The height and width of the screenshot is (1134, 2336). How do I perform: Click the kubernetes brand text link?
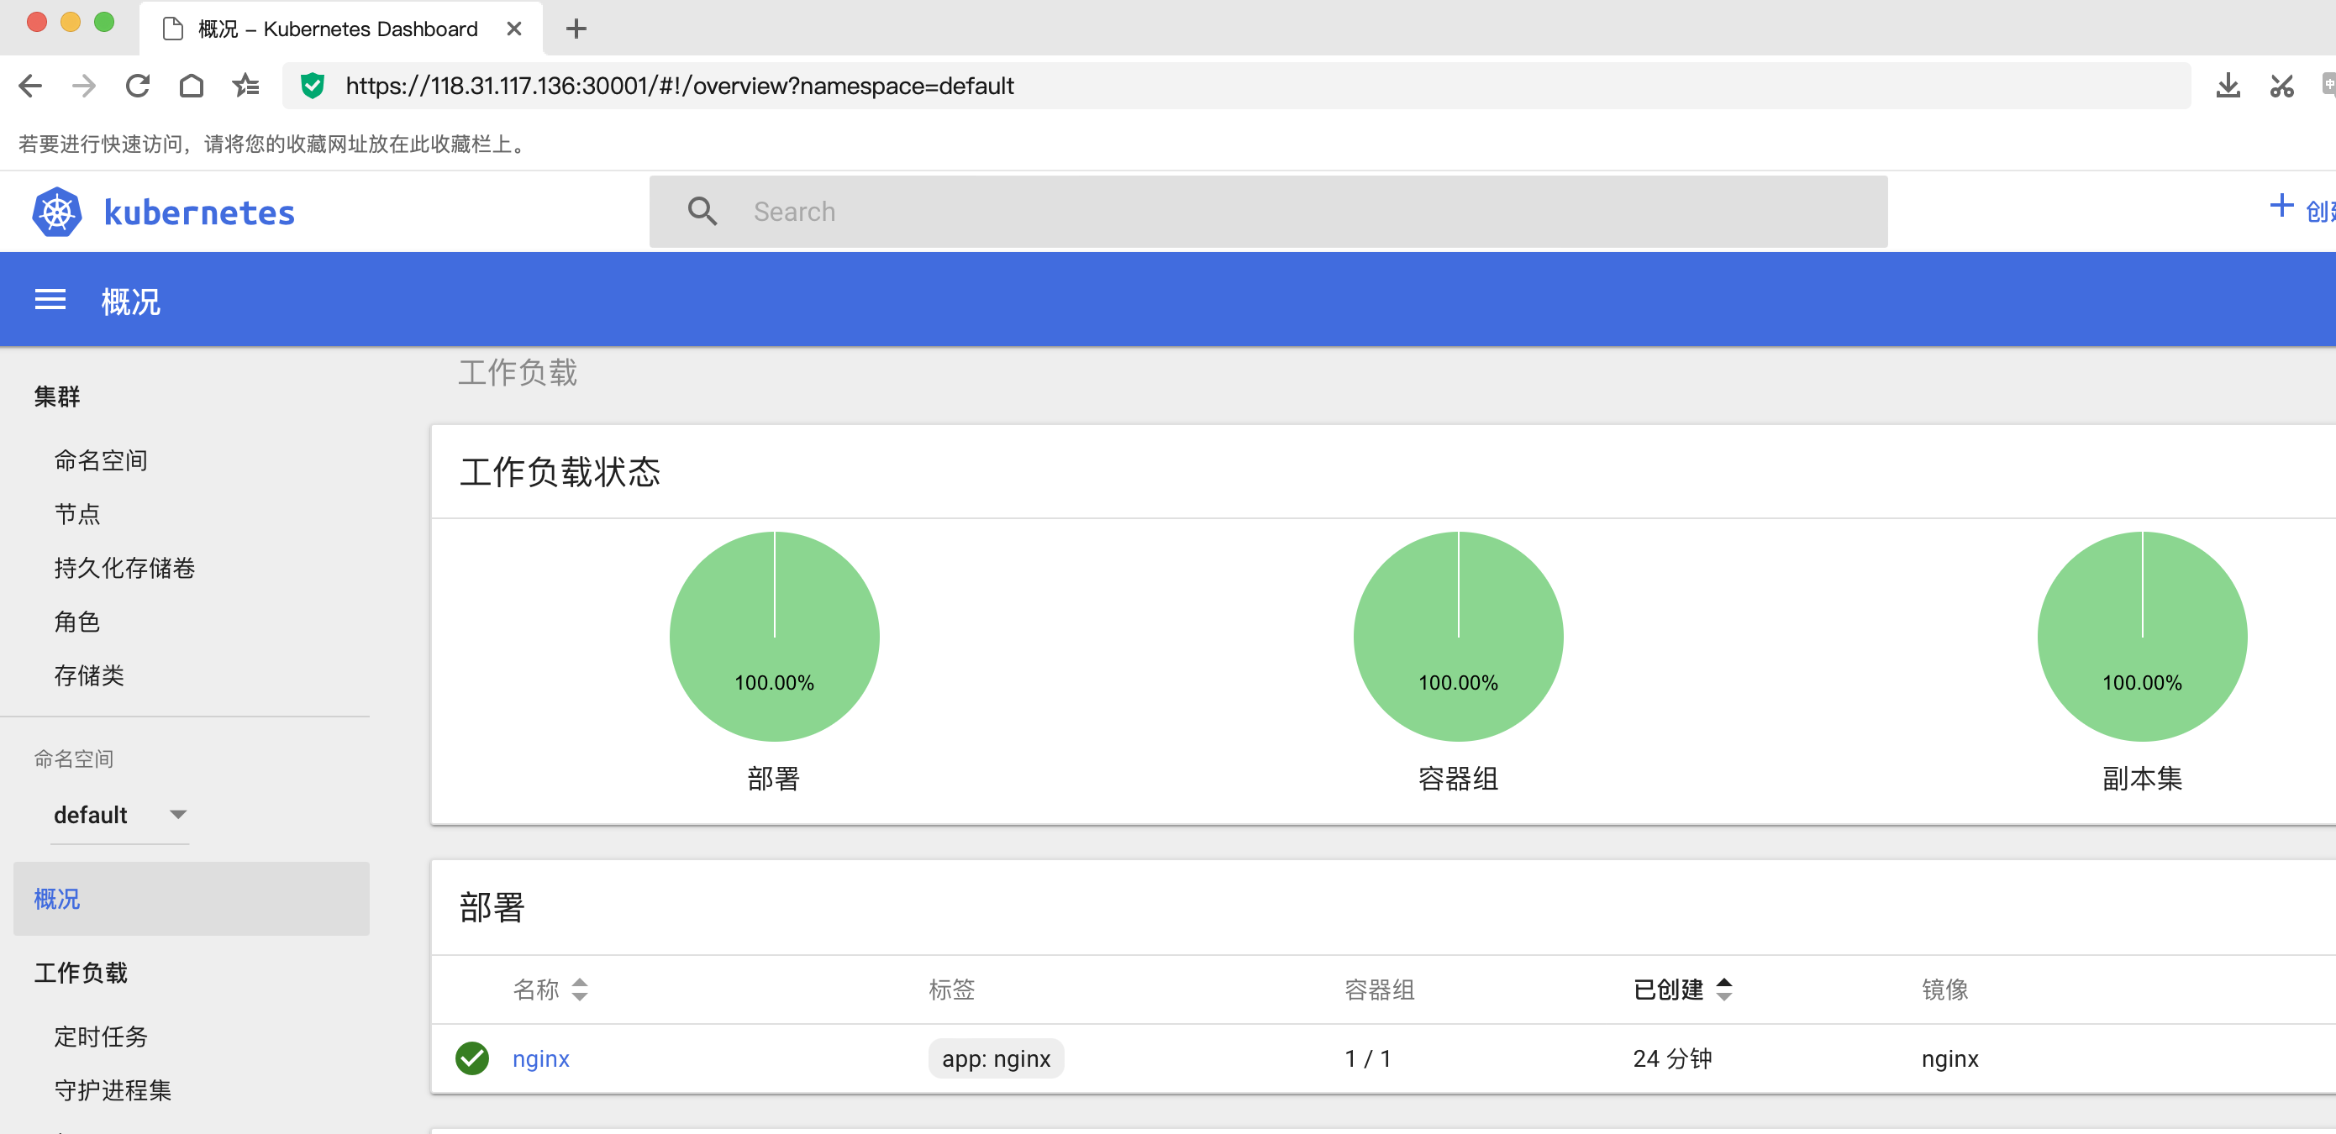pyautogui.click(x=199, y=213)
